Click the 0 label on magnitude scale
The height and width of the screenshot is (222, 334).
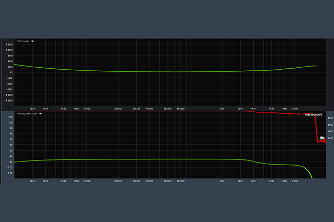(x=11, y=145)
